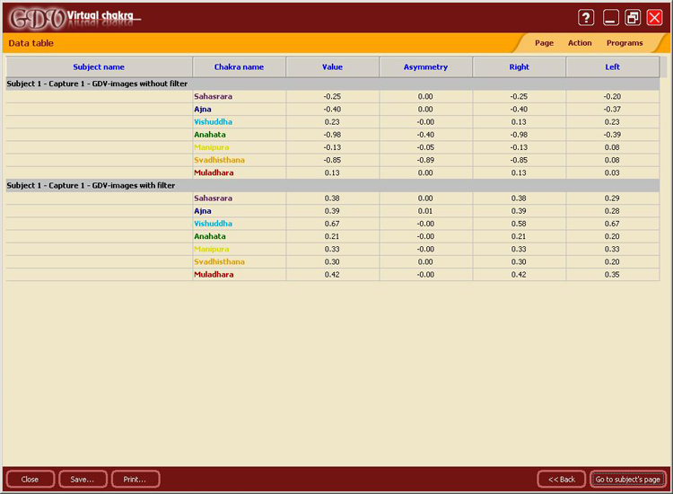Restore the window size icon

pos(633,17)
